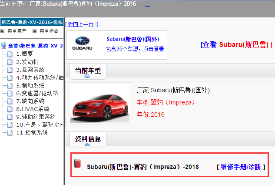Open tree item 8.HVAC系统
Screen dimensions: 275x185
click(33, 109)
